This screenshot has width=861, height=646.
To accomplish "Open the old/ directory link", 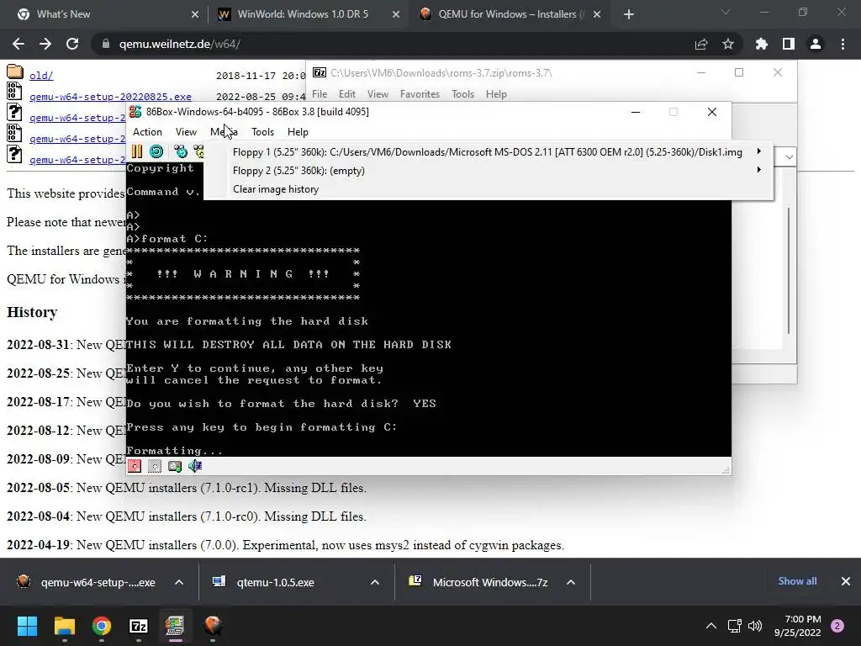I will [41, 76].
